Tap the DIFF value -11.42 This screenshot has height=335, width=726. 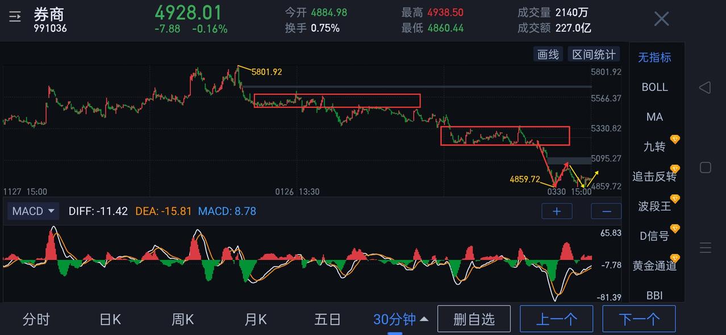(112, 211)
